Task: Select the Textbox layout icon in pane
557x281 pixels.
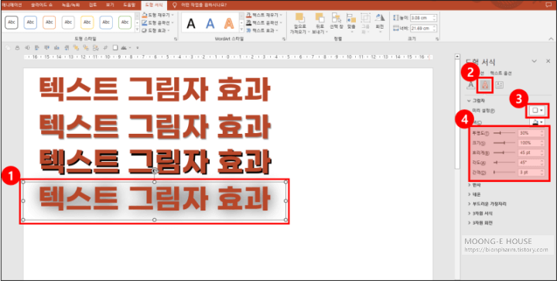Action: click(499, 85)
